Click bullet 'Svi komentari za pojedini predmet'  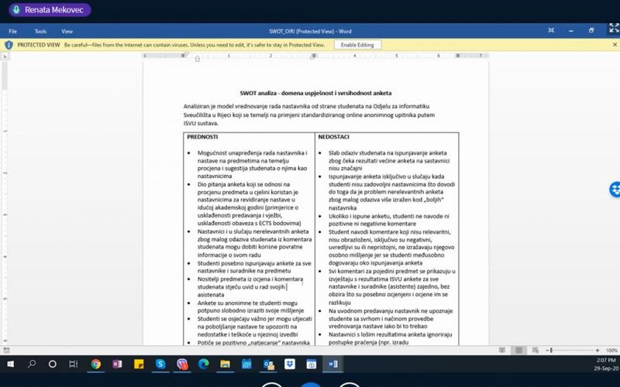pyautogui.click(x=392, y=286)
